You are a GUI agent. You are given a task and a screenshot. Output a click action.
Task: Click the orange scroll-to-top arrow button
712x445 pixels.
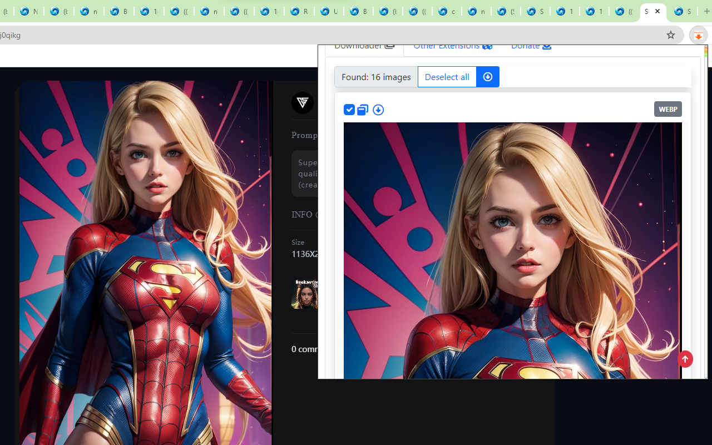[x=685, y=359]
